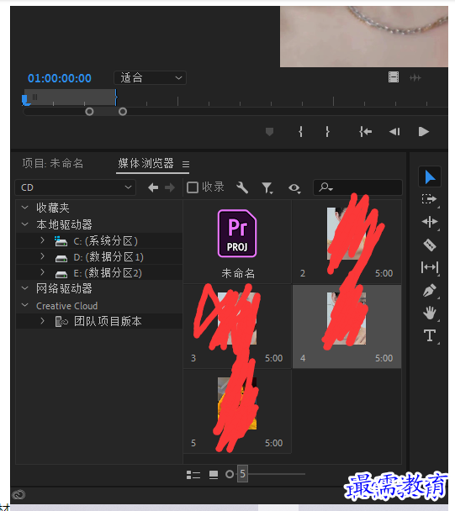Image resolution: width=455 pixels, height=511 pixels.
Task: Select the Track Select Forward tool
Action: pyautogui.click(x=429, y=199)
